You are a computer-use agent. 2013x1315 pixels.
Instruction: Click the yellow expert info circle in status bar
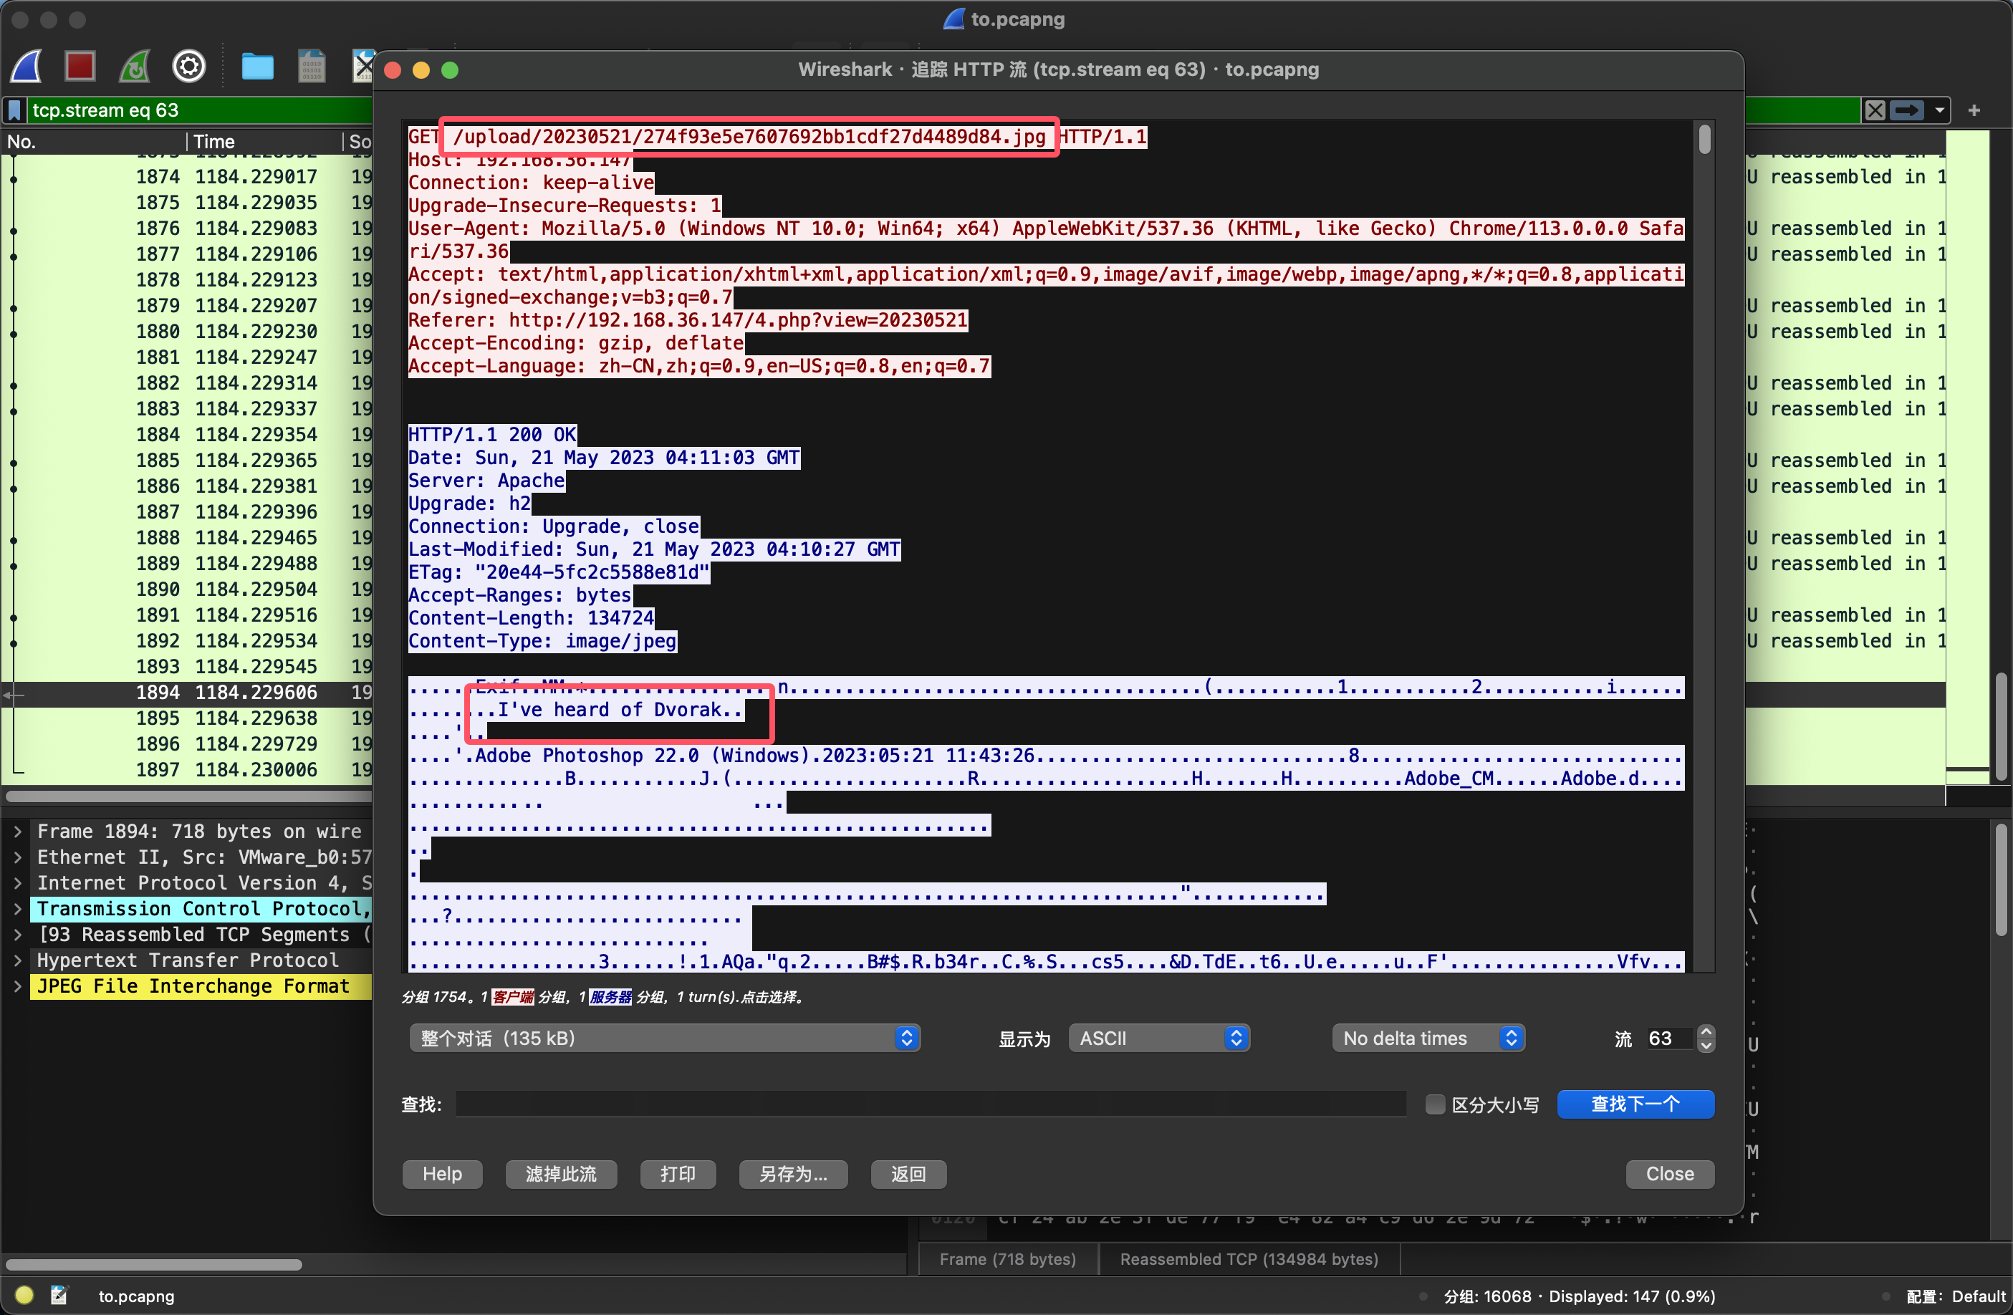pos(24,1295)
